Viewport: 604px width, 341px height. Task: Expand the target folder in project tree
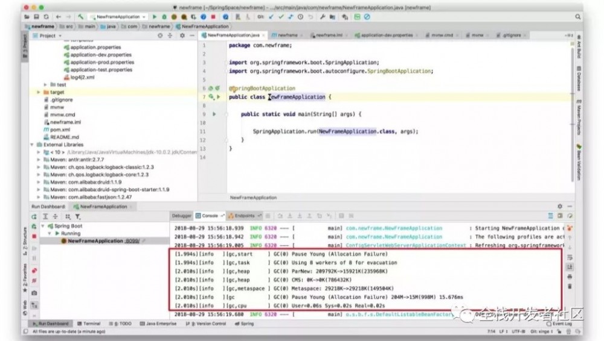(38, 92)
